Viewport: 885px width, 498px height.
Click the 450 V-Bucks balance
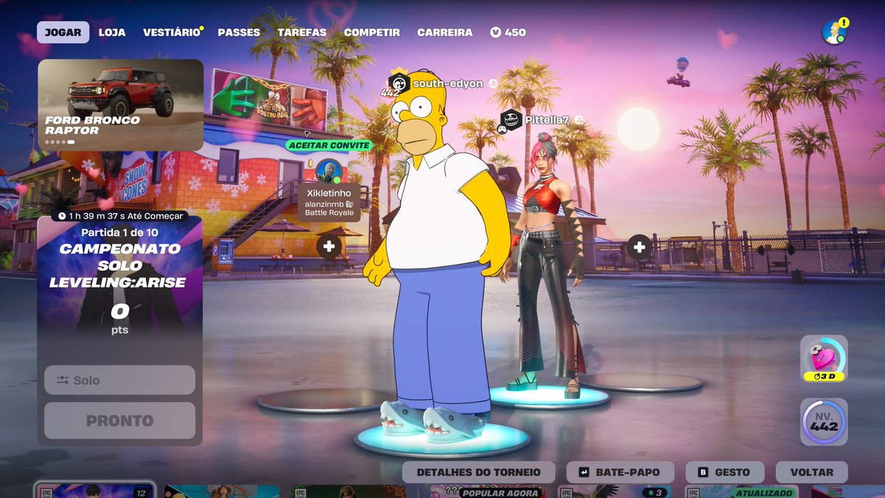[x=508, y=32]
